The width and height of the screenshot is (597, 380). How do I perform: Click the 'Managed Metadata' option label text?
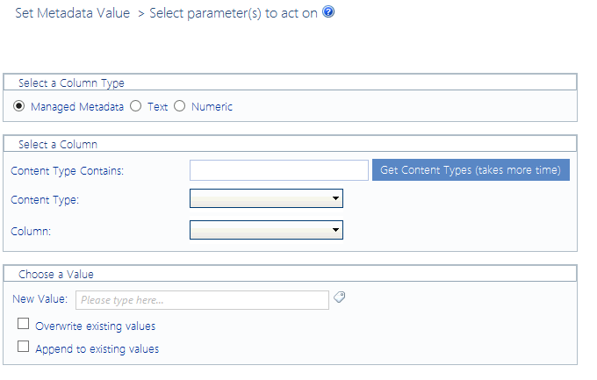tap(77, 107)
